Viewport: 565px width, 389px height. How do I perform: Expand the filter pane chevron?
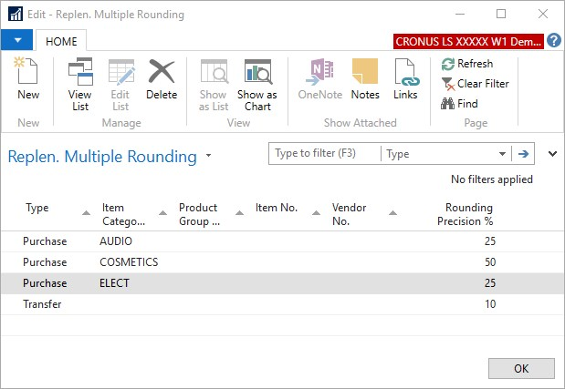pyautogui.click(x=552, y=154)
